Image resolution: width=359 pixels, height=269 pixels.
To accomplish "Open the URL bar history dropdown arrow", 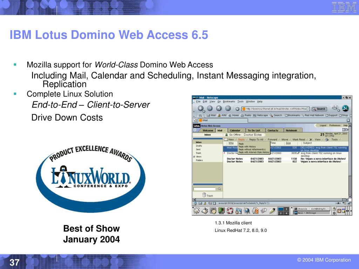I will click(x=307, y=109).
